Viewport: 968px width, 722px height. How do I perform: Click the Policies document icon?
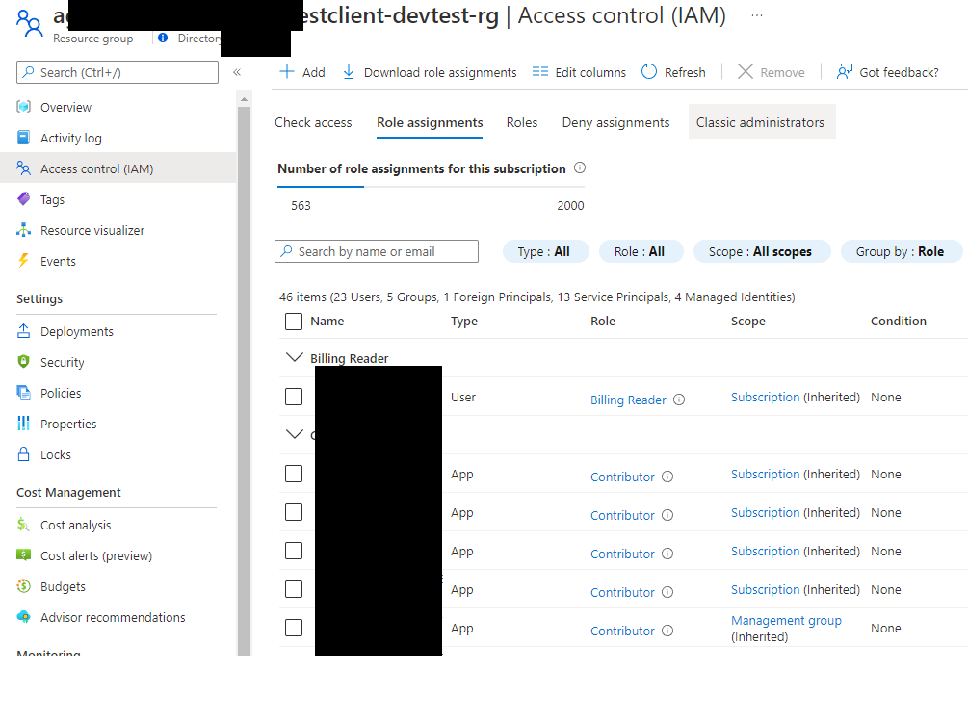[x=23, y=393]
